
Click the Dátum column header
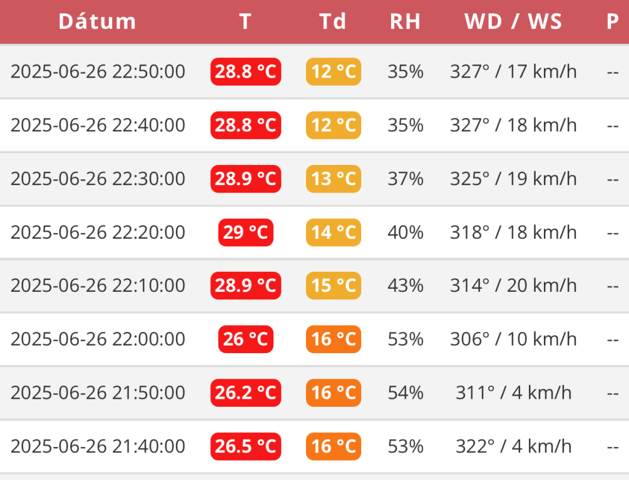[97, 21]
